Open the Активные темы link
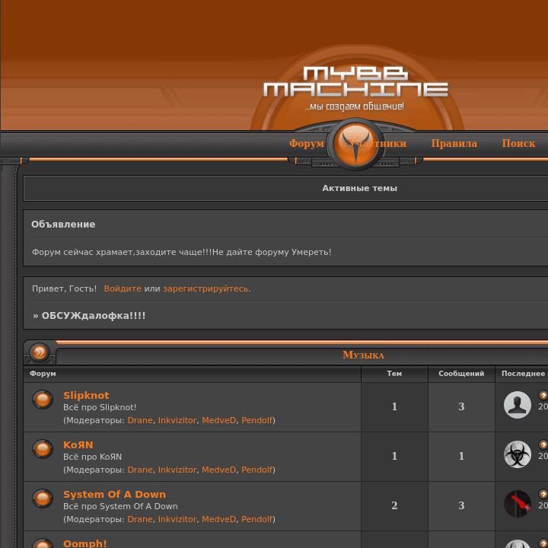 pos(359,188)
